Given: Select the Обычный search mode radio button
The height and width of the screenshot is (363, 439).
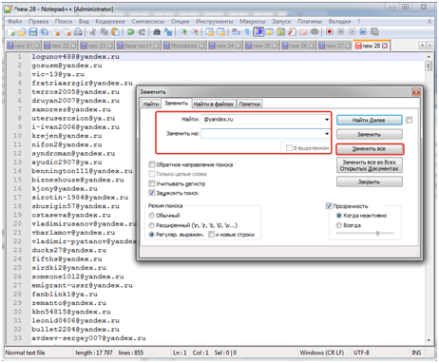Looking at the screenshot, I should [151, 216].
